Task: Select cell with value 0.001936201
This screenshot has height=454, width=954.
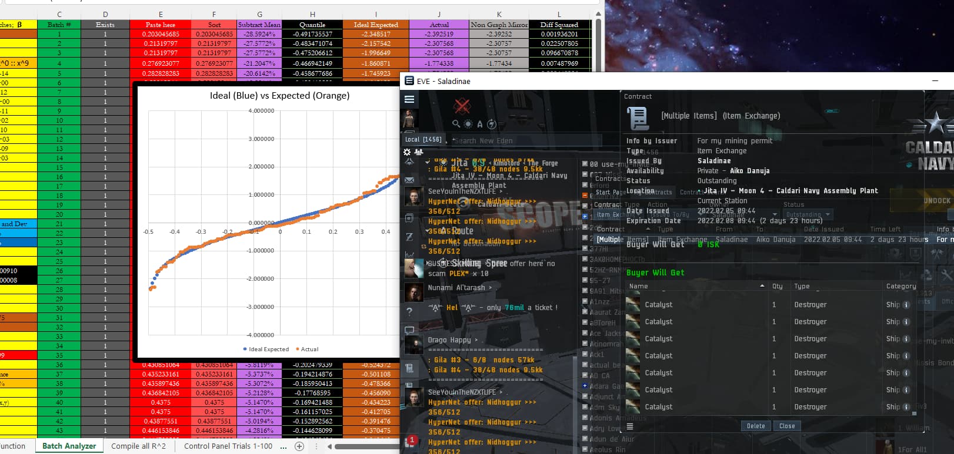Action: click(x=559, y=34)
